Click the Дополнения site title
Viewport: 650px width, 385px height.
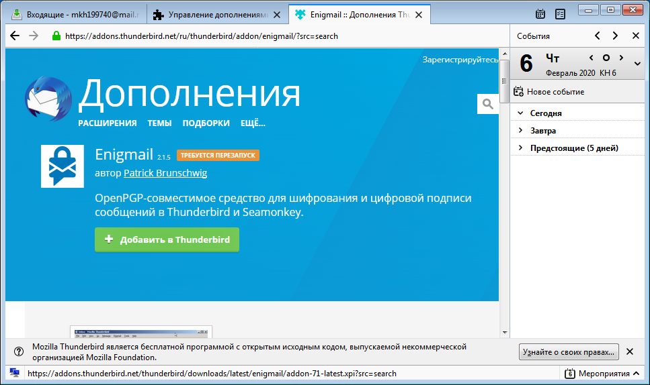point(190,94)
